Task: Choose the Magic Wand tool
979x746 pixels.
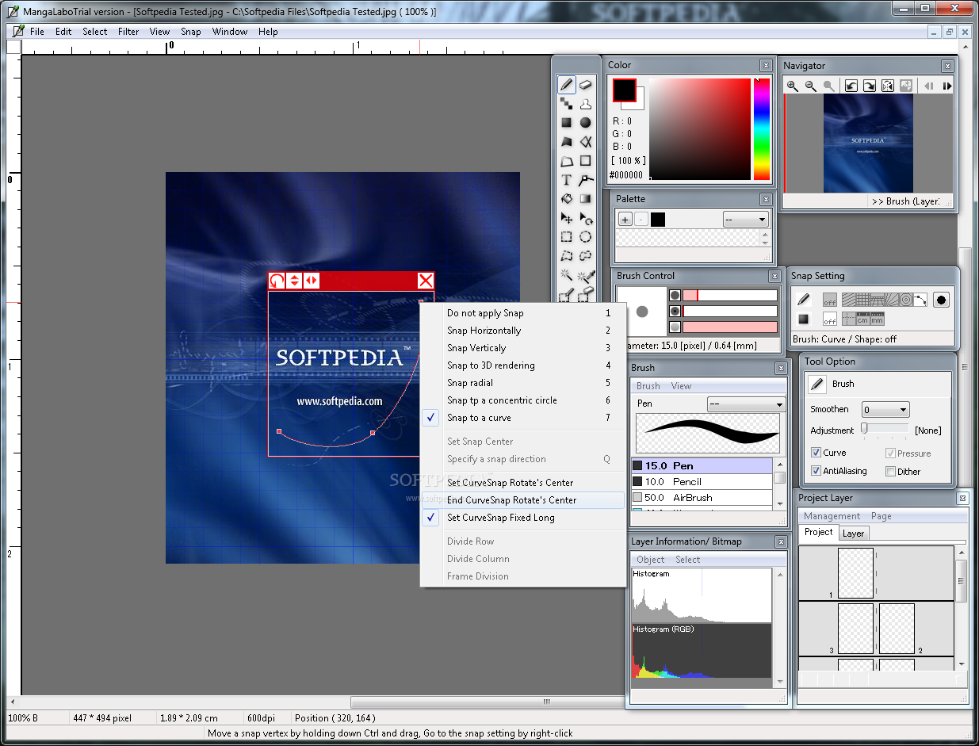Action: 567,275
